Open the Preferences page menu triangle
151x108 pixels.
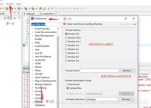pos(135,24)
